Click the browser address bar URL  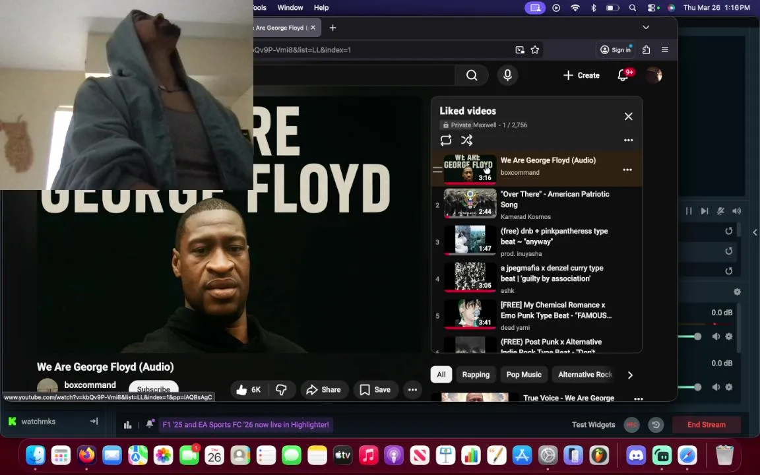[383, 49]
